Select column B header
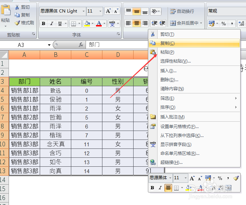Screen dimensions: 246x205 (56, 55)
